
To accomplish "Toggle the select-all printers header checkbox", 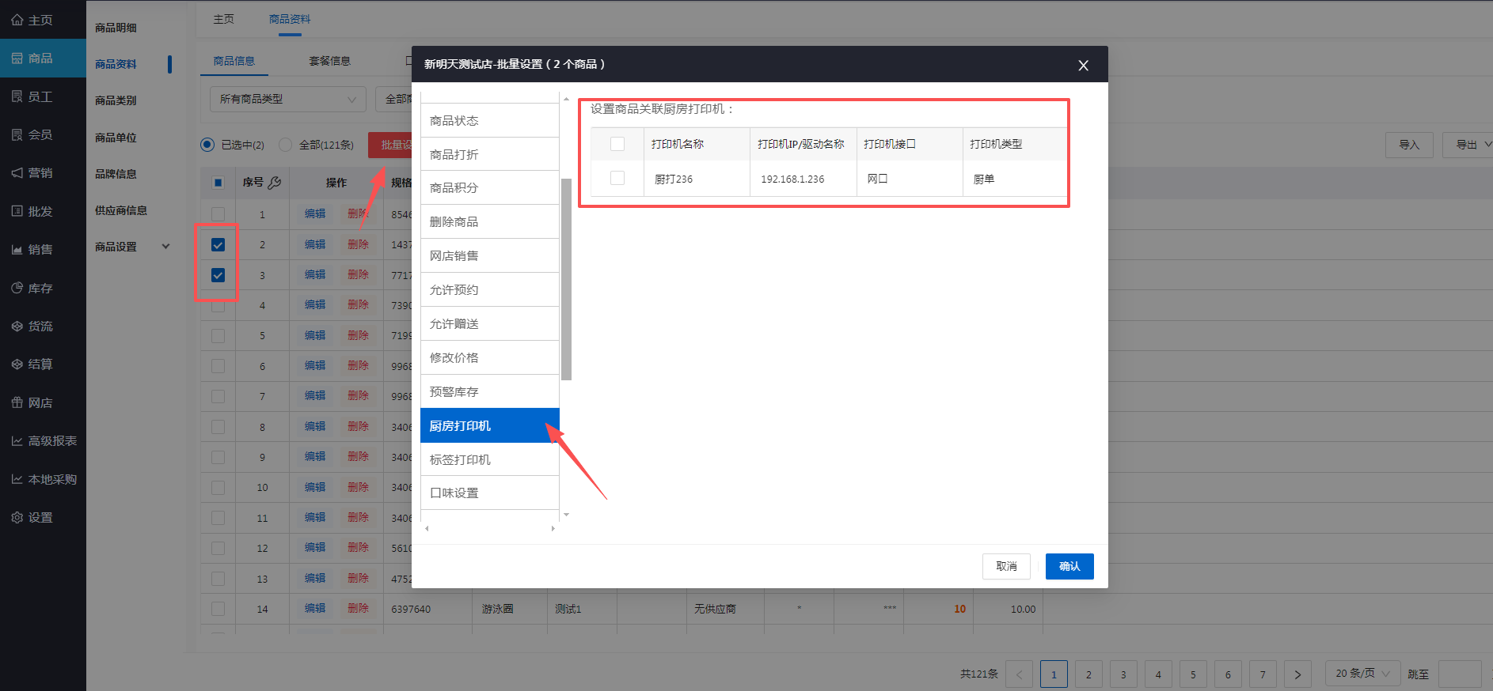I will pyautogui.click(x=617, y=144).
